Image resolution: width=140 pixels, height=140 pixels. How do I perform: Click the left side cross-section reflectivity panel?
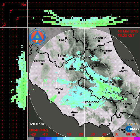(x=14, y=84)
